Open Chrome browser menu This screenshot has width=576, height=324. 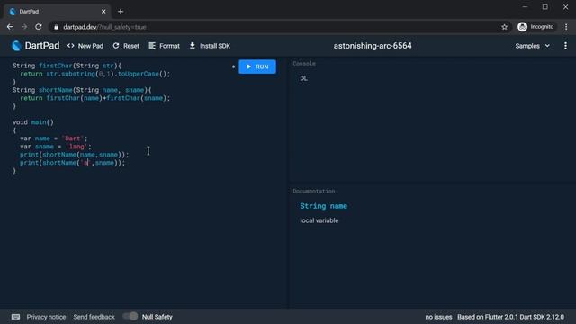tap(566, 27)
